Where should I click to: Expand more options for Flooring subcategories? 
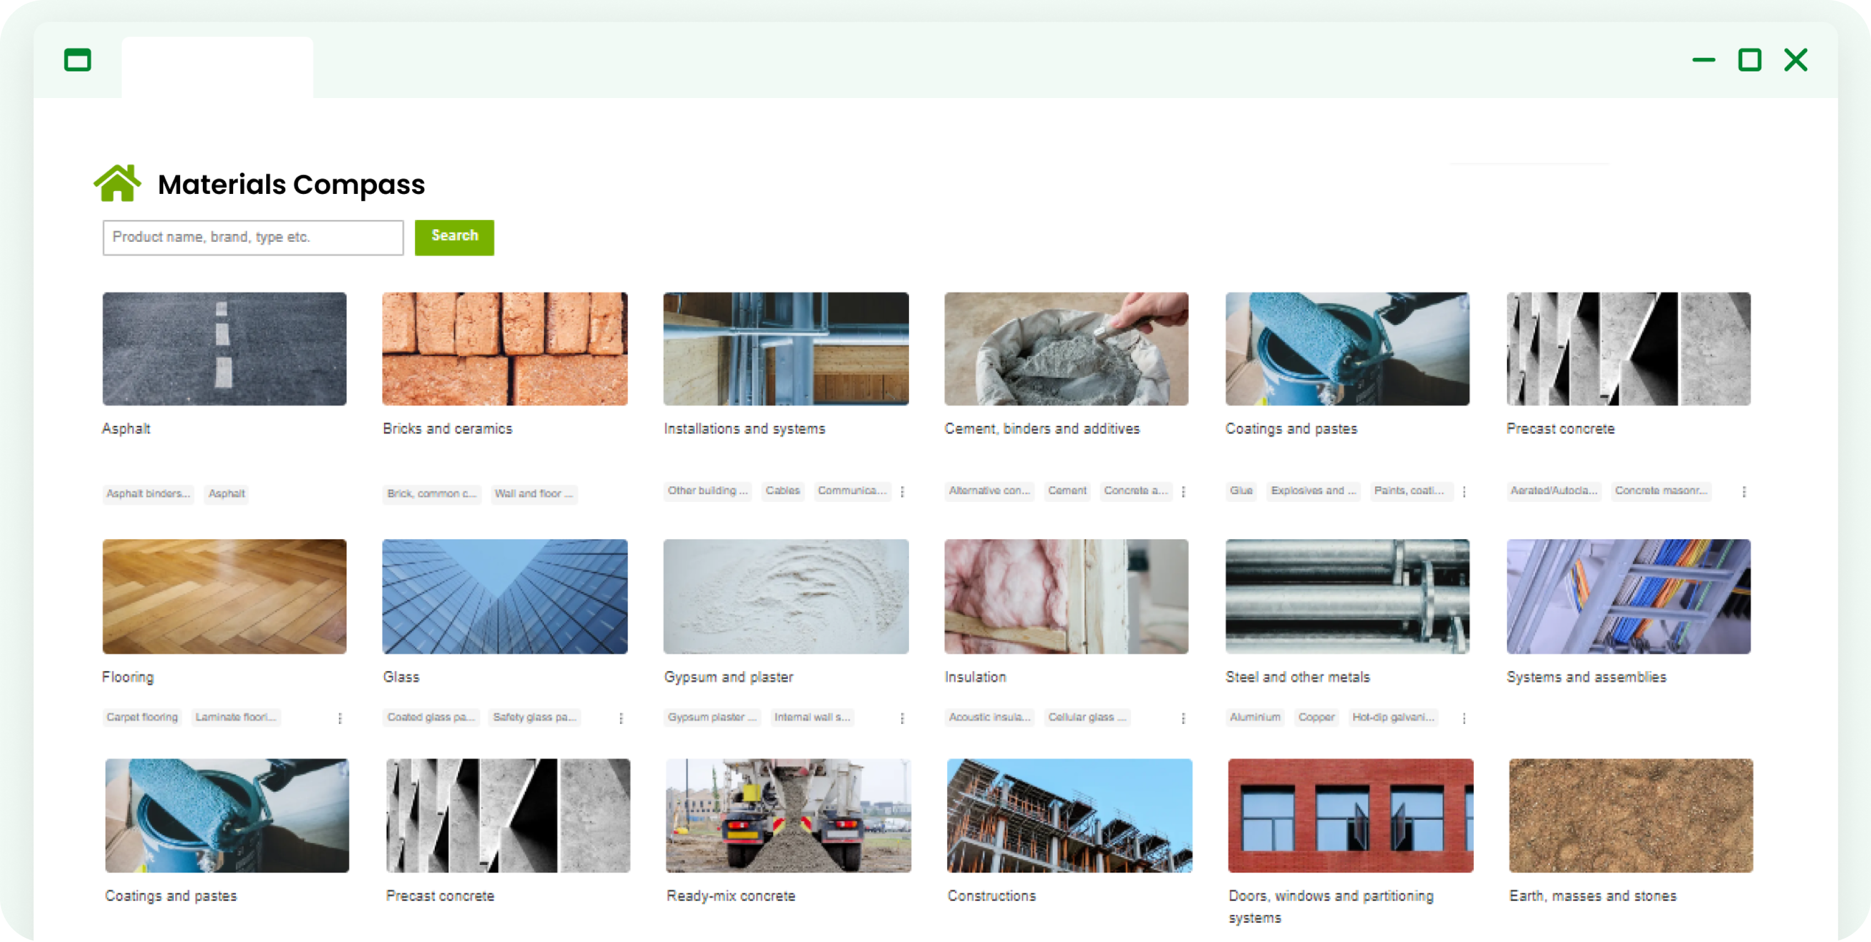(x=340, y=718)
